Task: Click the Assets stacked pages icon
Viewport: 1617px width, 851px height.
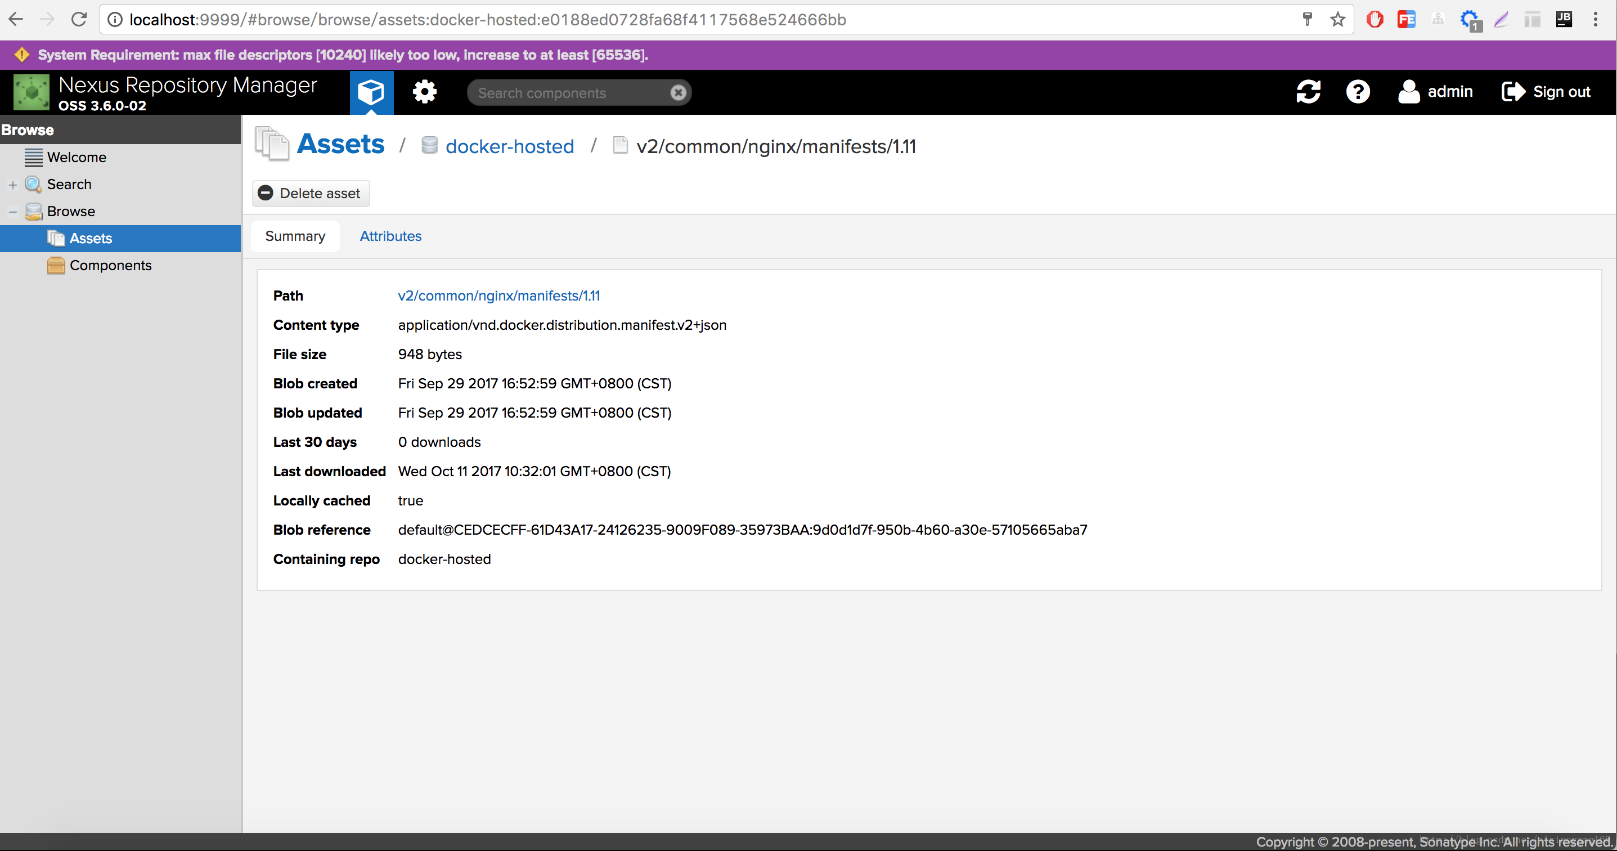Action: click(x=272, y=144)
